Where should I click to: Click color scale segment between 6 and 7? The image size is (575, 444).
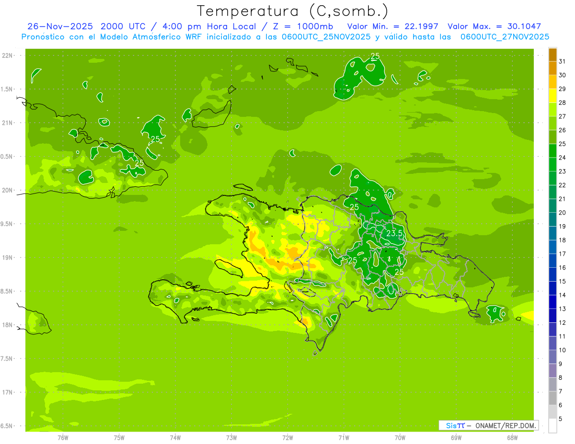pyautogui.click(x=552, y=398)
